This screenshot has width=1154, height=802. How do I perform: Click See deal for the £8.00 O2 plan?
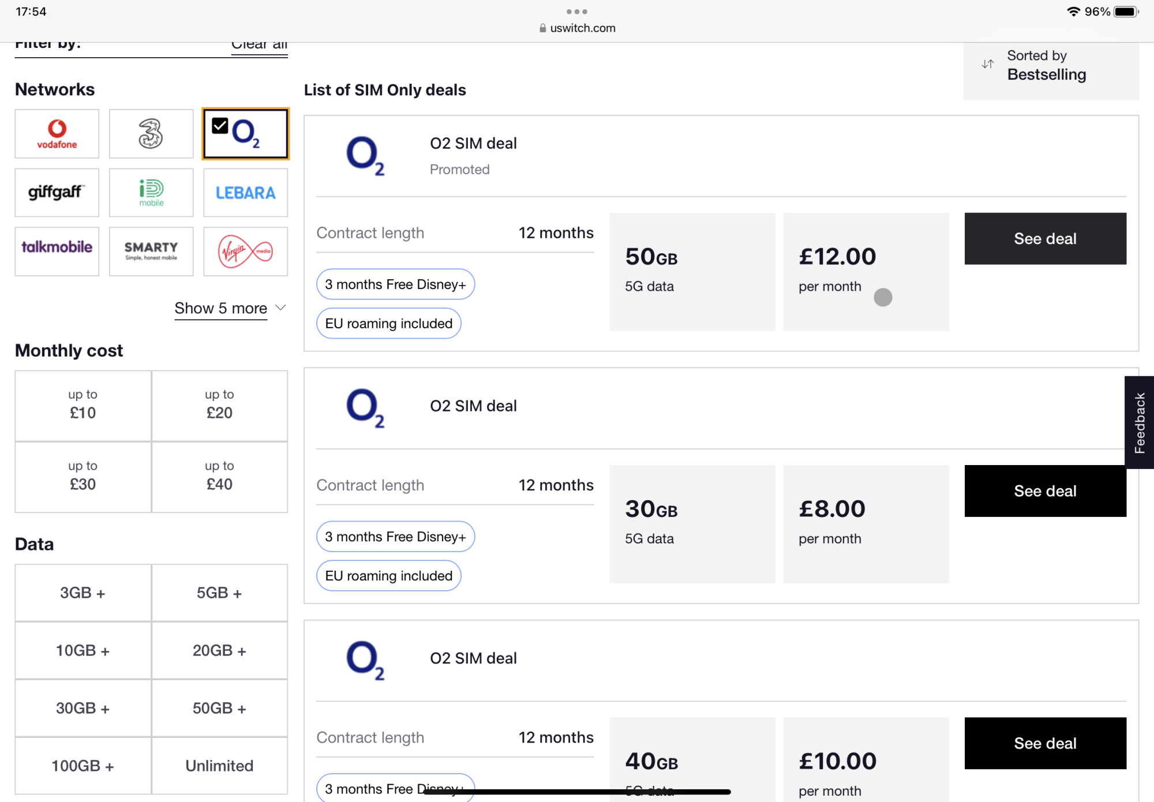pyautogui.click(x=1045, y=491)
